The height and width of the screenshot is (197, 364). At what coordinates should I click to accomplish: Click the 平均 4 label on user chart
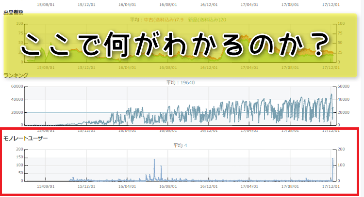pyautogui.click(x=181, y=145)
